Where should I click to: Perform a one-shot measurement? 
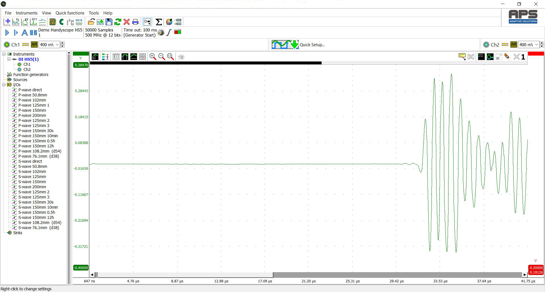click(x=16, y=33)
